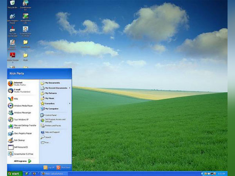Open Dell ResourceCD entry
Viewport: 235px width, 176px height.
coord(23,147)
